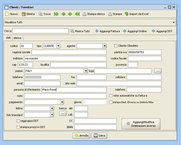This screenshot has width=181, height=145.
Task: Check the raggruppa DDT option
Action: click(x=18, y=121)
